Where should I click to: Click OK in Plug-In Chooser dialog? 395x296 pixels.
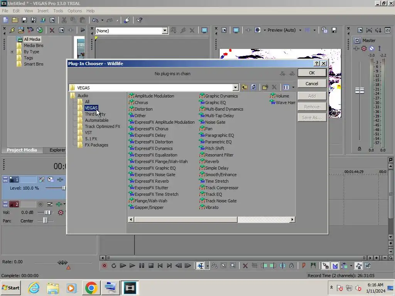pyautogui.click(x=312, y=73)
